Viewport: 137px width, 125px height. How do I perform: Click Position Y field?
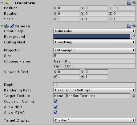tap(96, 8)
